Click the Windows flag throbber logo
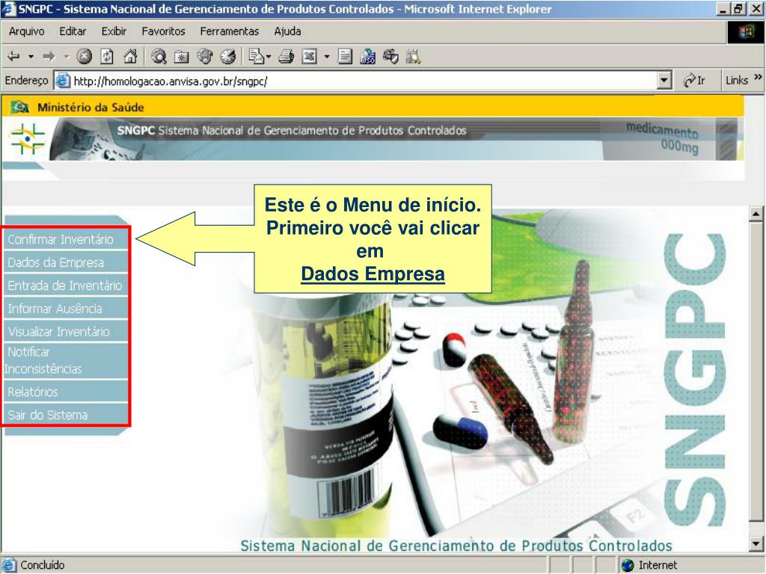This screenshot has width=766, height=574. coord(746,33)
